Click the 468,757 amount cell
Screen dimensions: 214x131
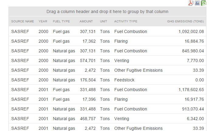[88, 119]
